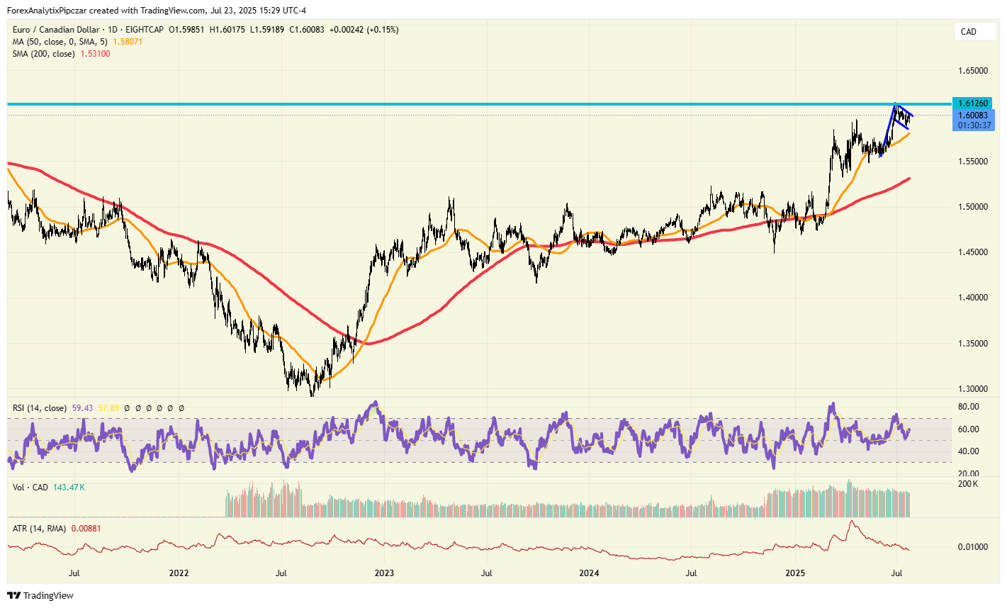Click the blue 1.60083 current price label
Image resolution: width=1007 pixels, height=608 pixels.
[x=972, y=116]
